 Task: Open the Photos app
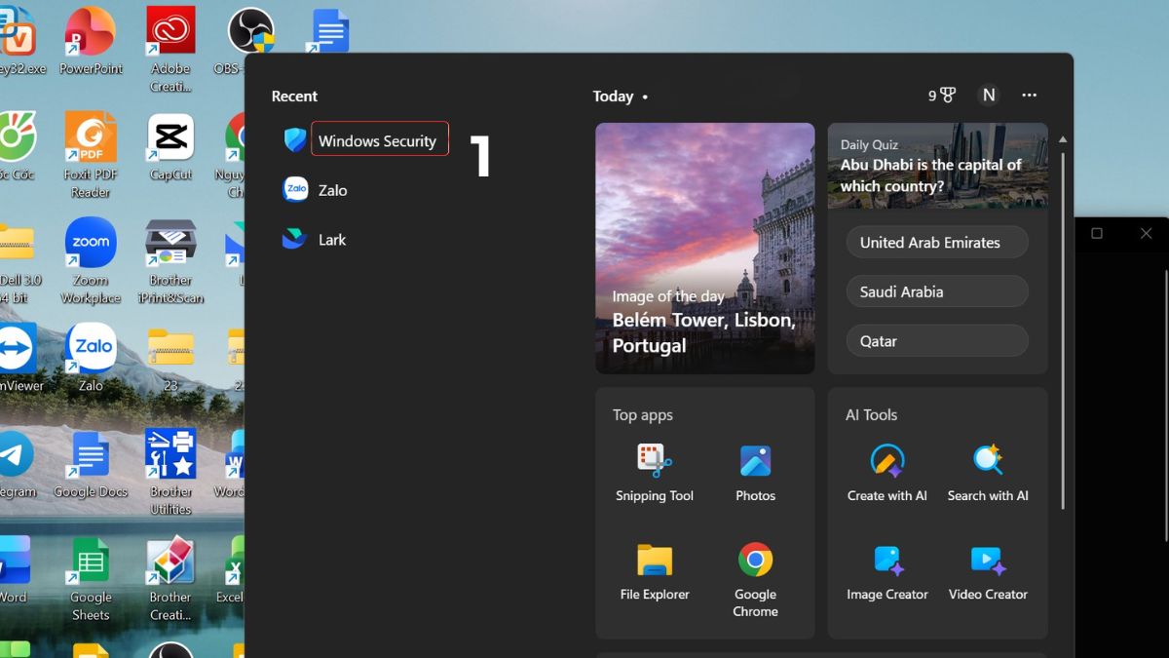tap(755, 473)
